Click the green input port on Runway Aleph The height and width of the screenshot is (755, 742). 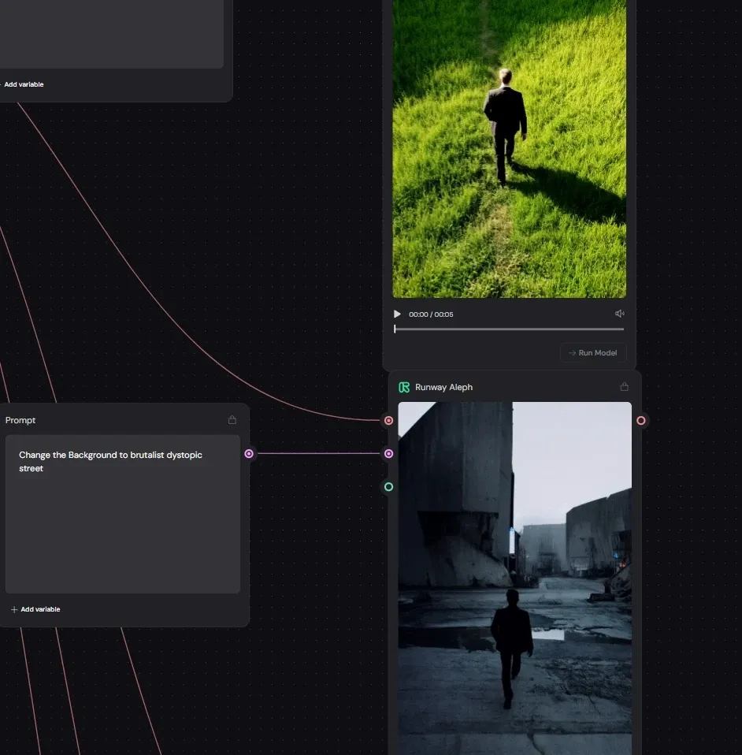[389, 487]
